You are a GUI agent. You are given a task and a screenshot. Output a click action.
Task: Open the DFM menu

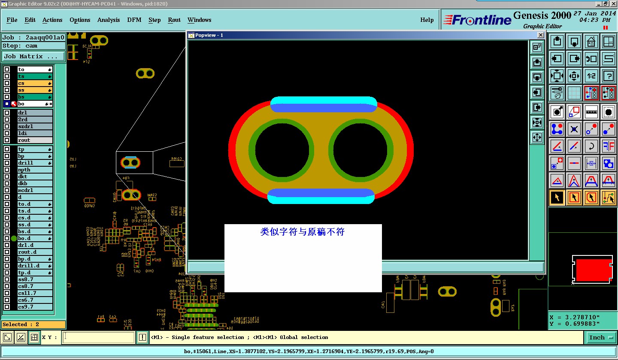134,20
